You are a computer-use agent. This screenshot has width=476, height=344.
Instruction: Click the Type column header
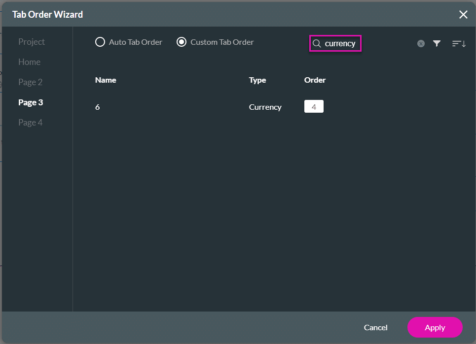pos(257,80)
